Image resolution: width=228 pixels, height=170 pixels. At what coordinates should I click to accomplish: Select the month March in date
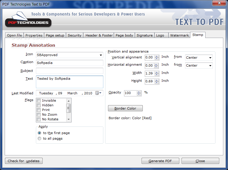(x=72, y=93)
